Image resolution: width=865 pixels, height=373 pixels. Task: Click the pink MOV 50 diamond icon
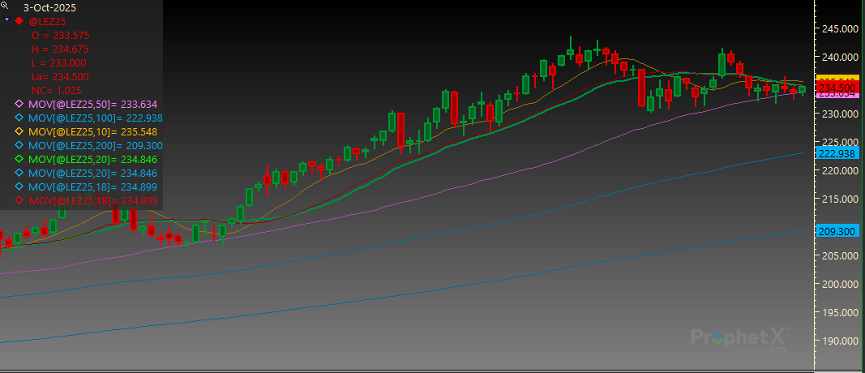point(19,105)
